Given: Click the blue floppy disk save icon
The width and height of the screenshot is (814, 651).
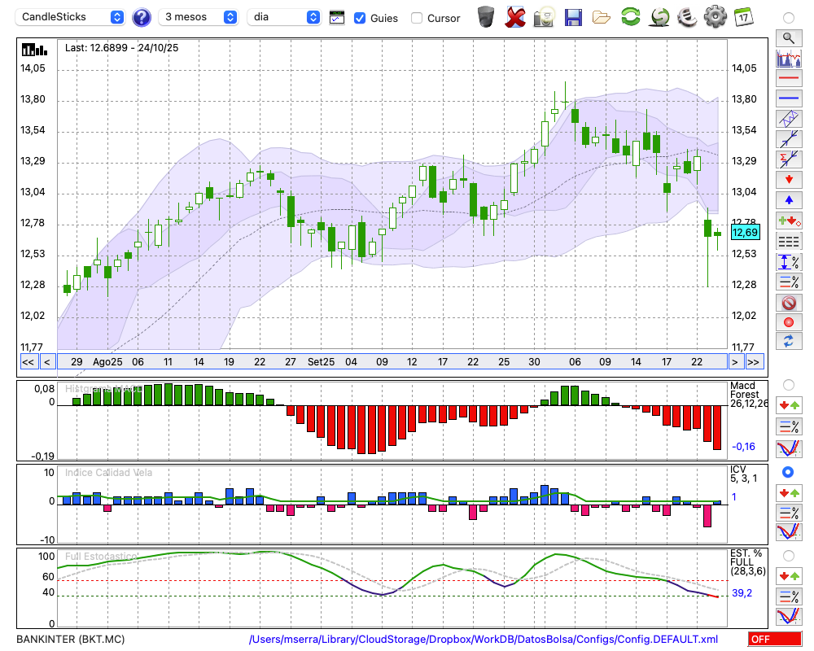Looking at the screenshot, I should pyautogui.click(x=573, y=16).
